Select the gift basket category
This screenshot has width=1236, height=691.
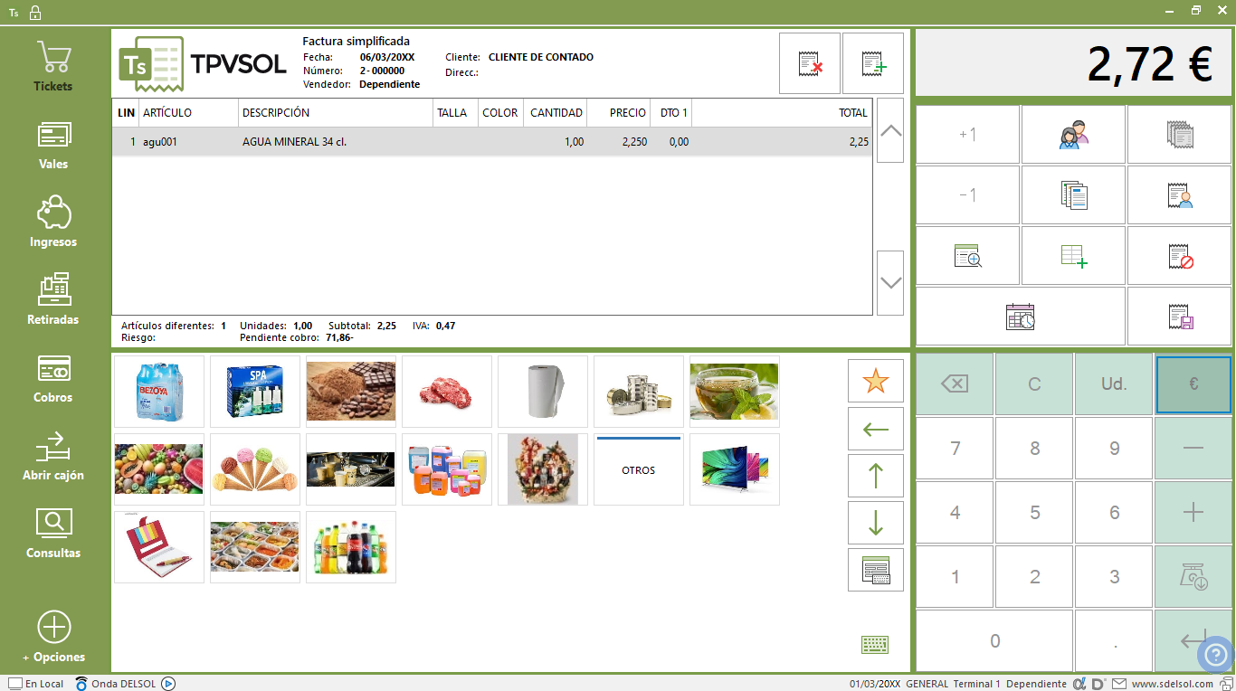click(543, 469)
